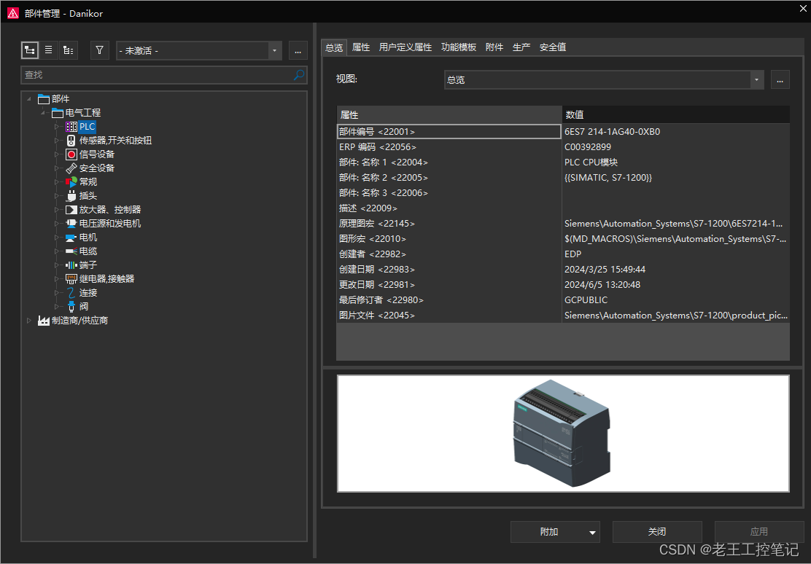
Task: Switch to the 总览 tab
Action: 334,47
